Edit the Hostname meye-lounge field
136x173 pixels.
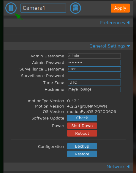click(x=94, y=89)
